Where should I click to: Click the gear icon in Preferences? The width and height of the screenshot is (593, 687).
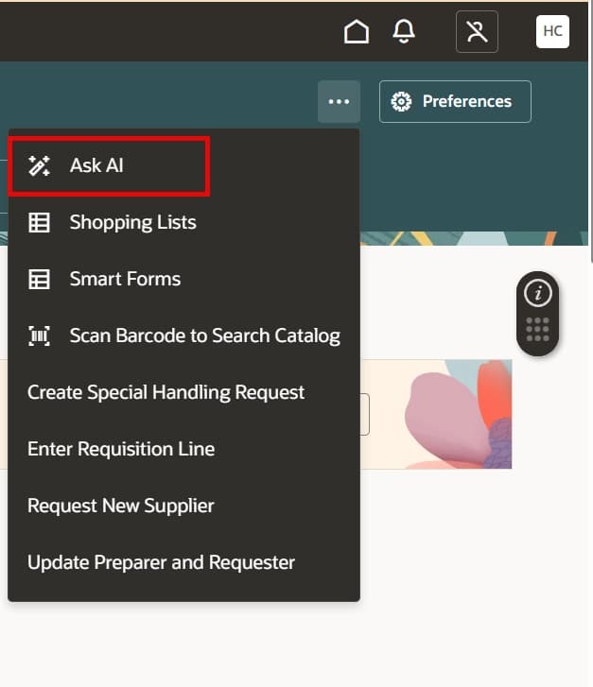[x=401, y=102]
